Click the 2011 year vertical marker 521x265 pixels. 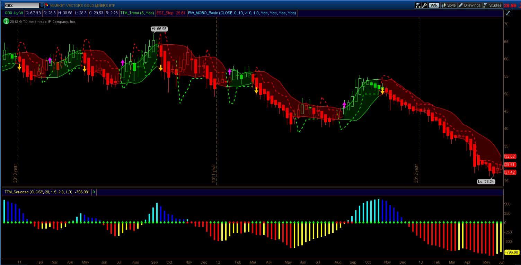click(214, 173)
